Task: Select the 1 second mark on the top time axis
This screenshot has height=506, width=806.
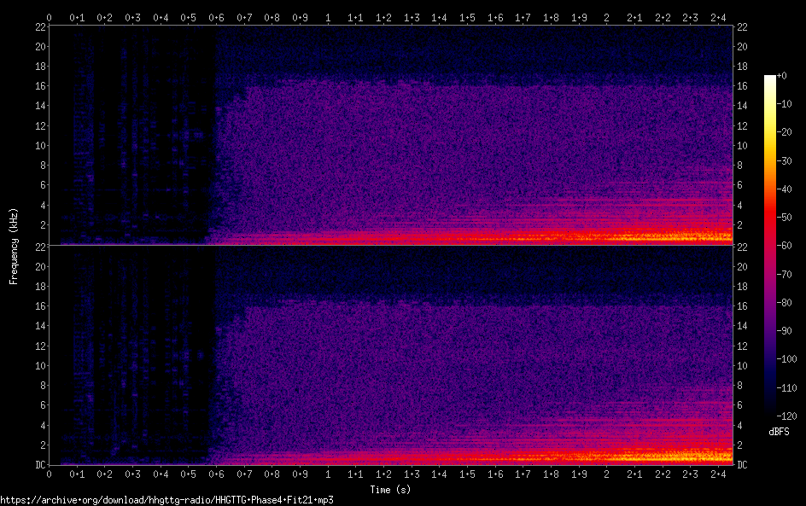Action: [x=328, y=17]
